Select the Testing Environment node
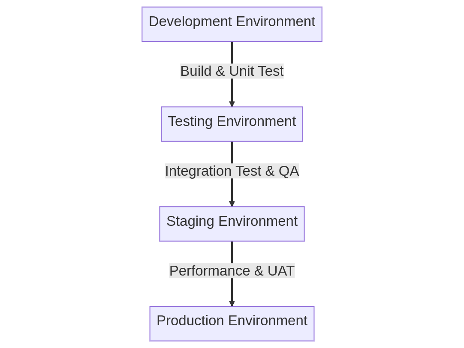The image size is (464, 348). [232, 124]
